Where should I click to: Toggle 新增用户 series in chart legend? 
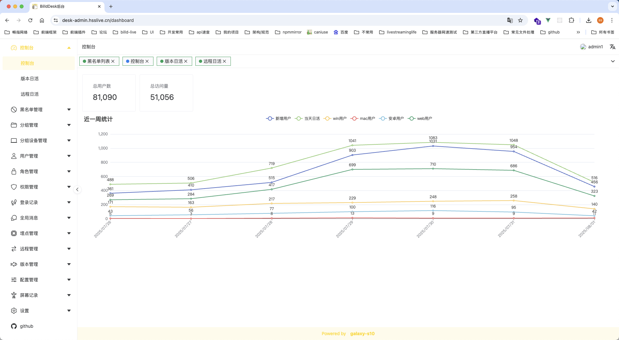click(x=279, y=119)
